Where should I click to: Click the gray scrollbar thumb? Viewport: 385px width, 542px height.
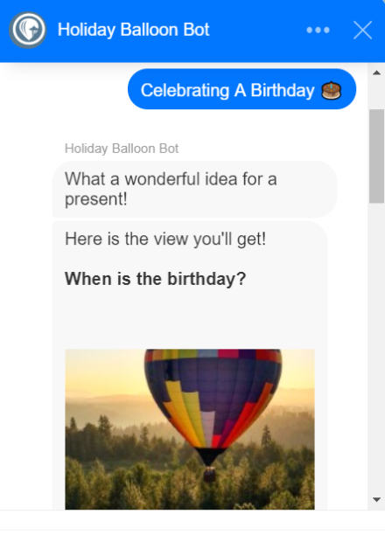[x=377, y=156]
